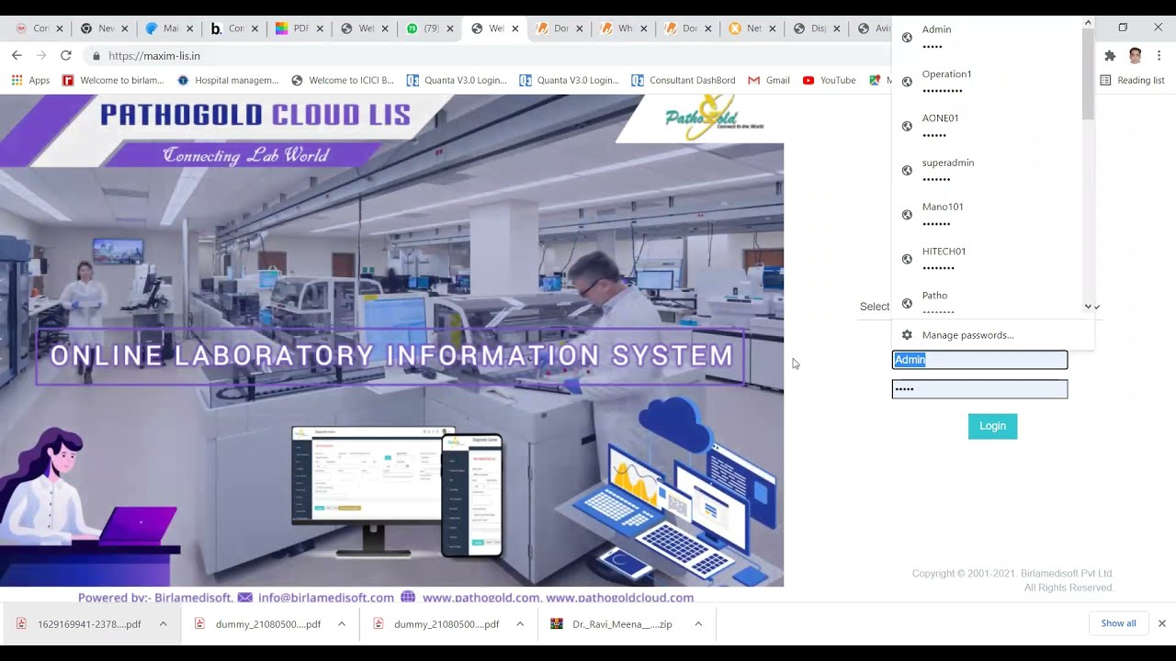View site info via the padlock icon
Image resolution: width=1176 pixels, height=661 pixels.
tap(96, 56)
